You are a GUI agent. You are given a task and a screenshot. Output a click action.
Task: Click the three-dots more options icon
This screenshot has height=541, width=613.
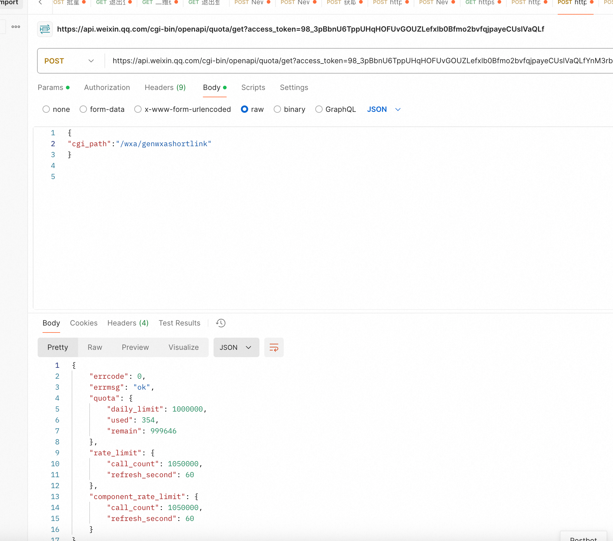click(16, 27)
